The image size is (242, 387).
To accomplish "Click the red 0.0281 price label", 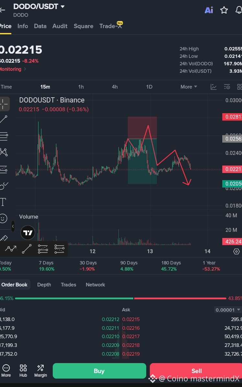I will (232, 117).
